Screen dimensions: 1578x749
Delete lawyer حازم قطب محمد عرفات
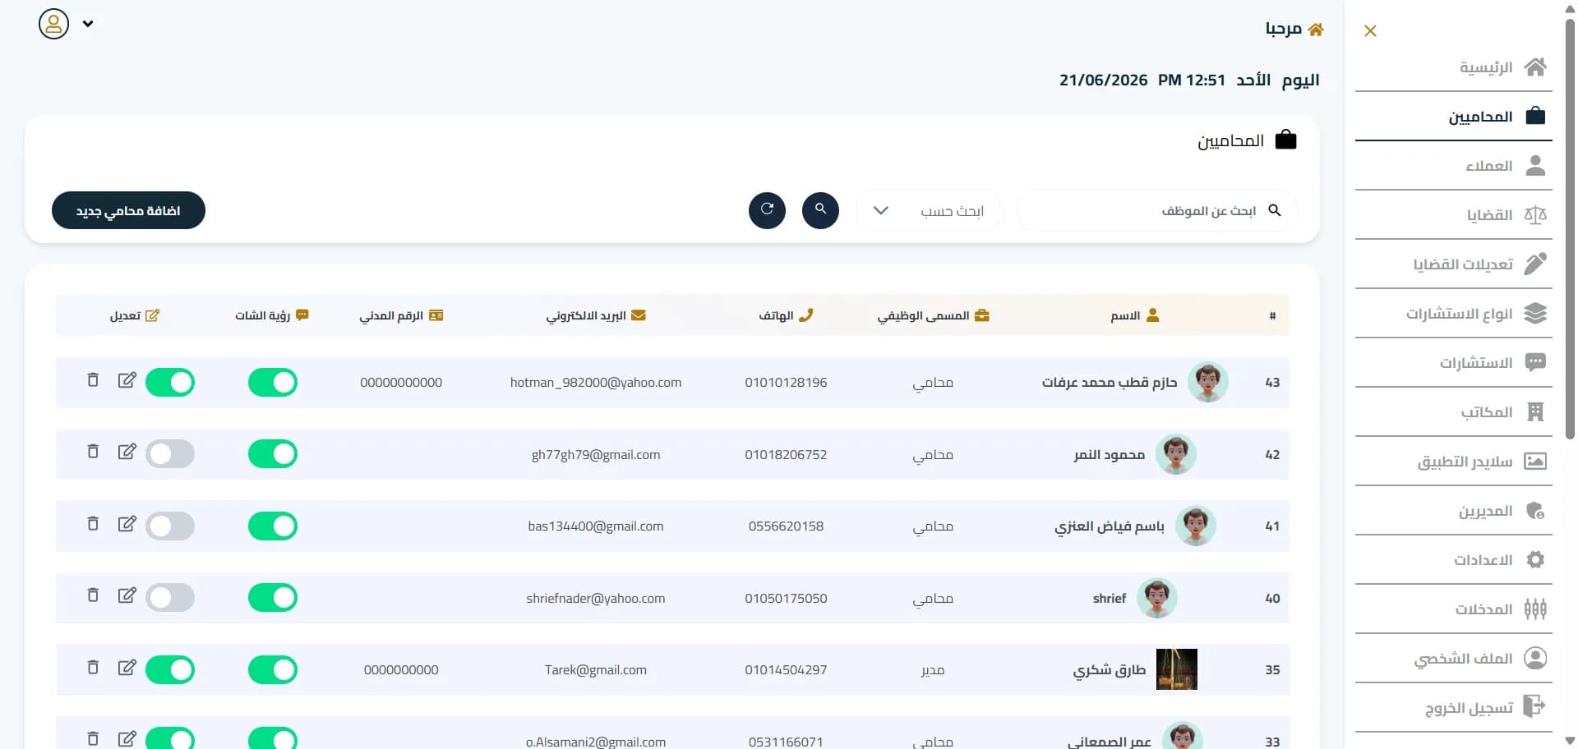coord(93,380)
